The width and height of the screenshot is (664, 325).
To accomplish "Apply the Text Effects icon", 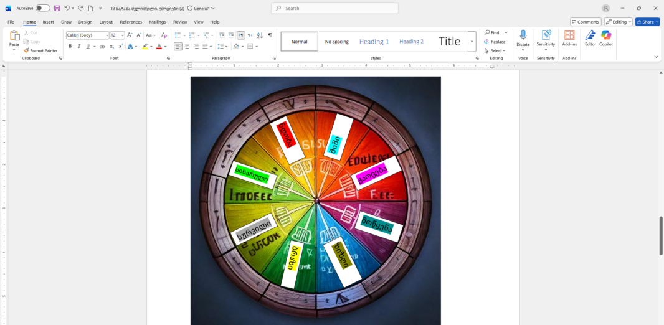I will coord(131,46).
